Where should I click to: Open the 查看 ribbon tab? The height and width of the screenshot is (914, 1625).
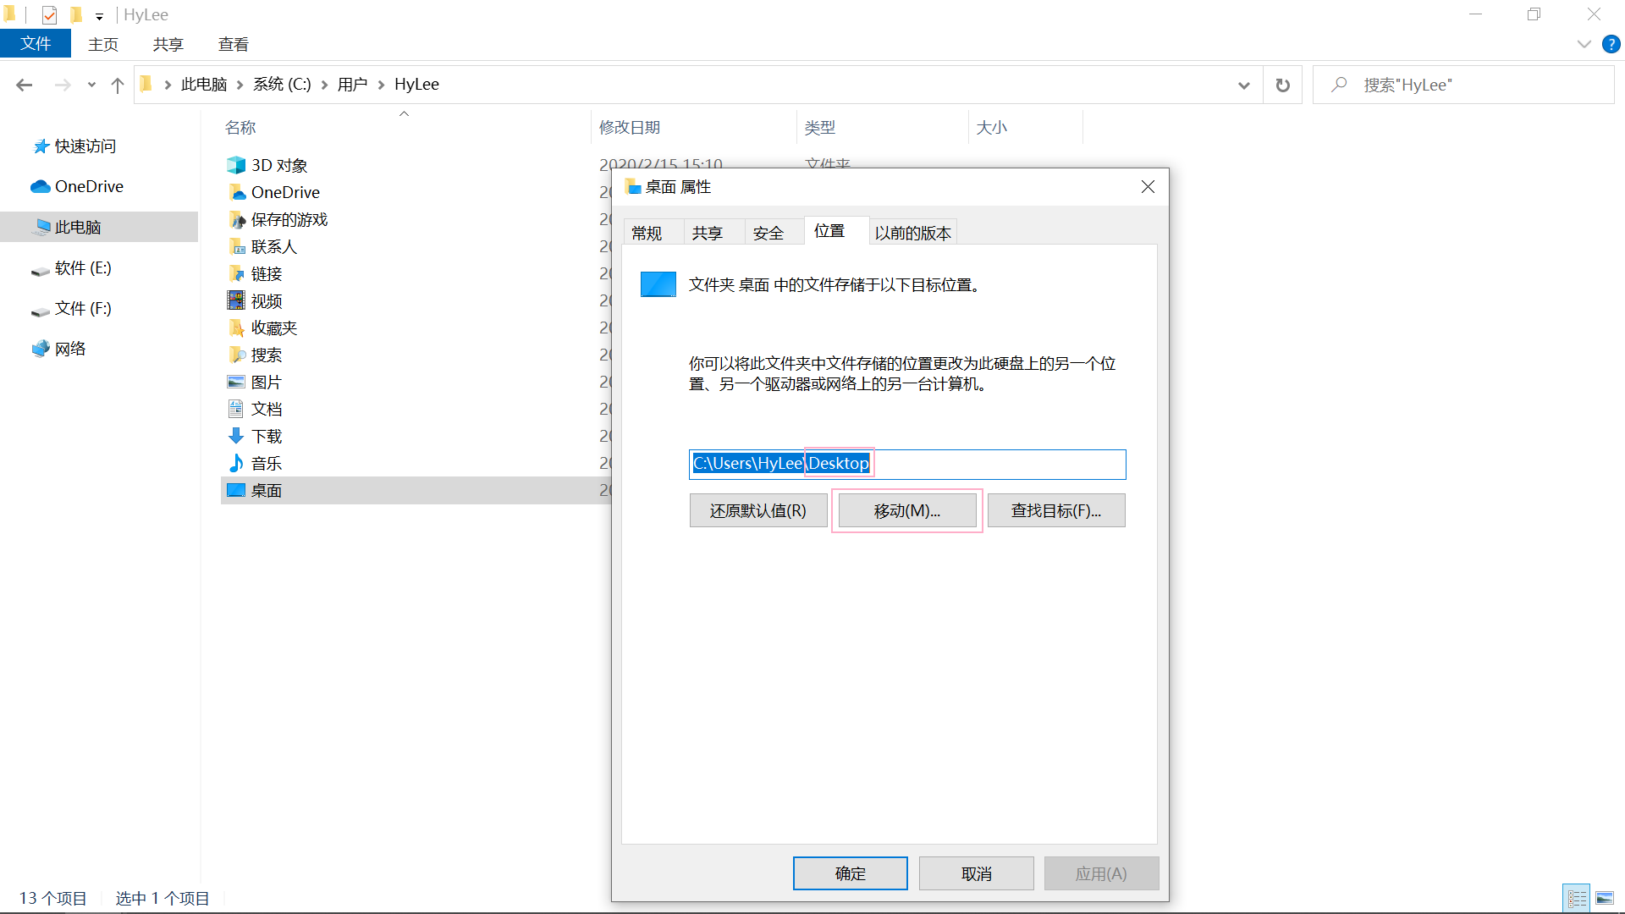[233, 44]
